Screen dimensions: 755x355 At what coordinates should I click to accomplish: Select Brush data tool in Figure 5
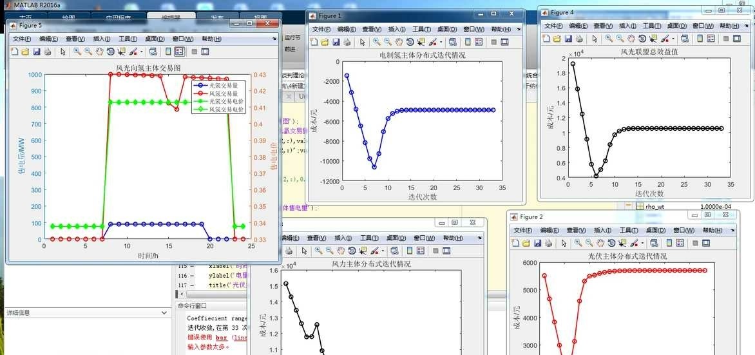coord(133,52)
